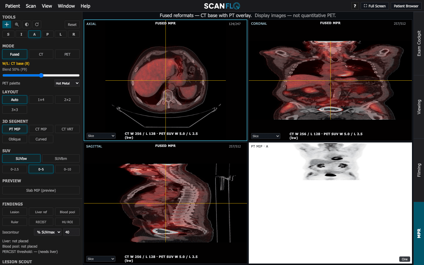This screenshot has width=424, height=265.
Task: Select the CT VRT 3D segment
Action: pyautogui.click(x=67, y=129)
